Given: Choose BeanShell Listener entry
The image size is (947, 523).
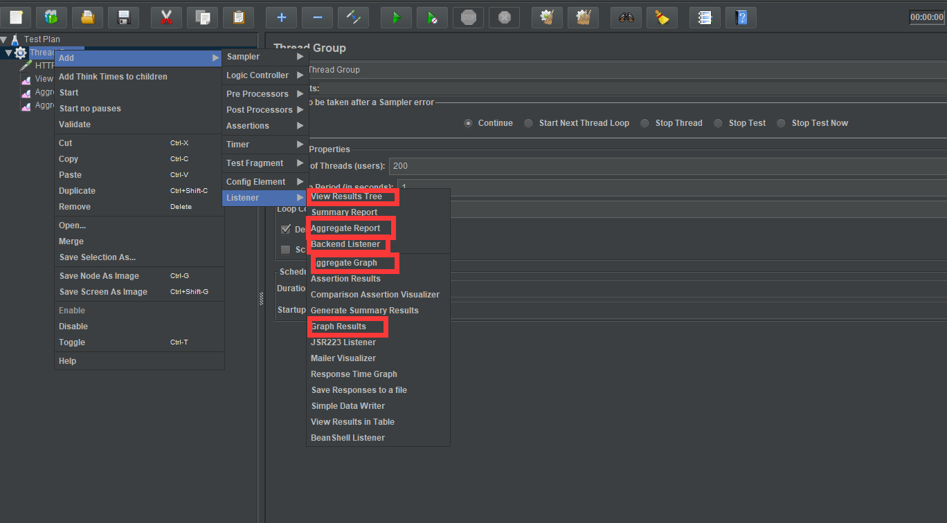Looking at the screenshot, I should 379,438.
